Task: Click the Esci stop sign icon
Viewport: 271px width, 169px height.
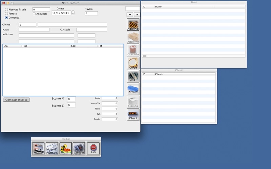Action: pyautogui.click(x=93, y=148)
